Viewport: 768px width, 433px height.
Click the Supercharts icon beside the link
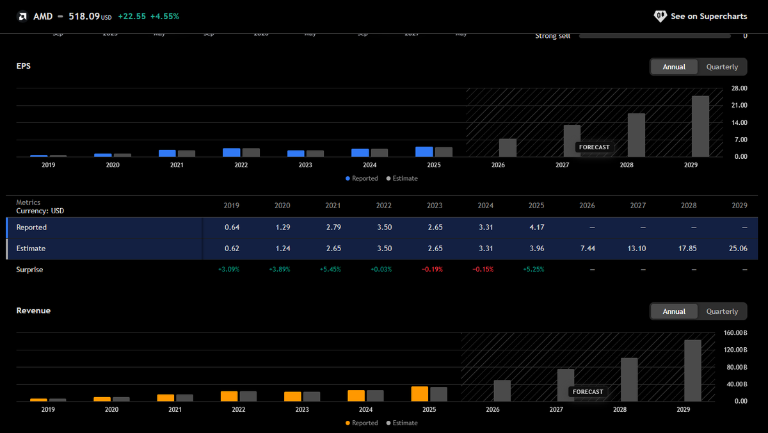coord(660,16)
